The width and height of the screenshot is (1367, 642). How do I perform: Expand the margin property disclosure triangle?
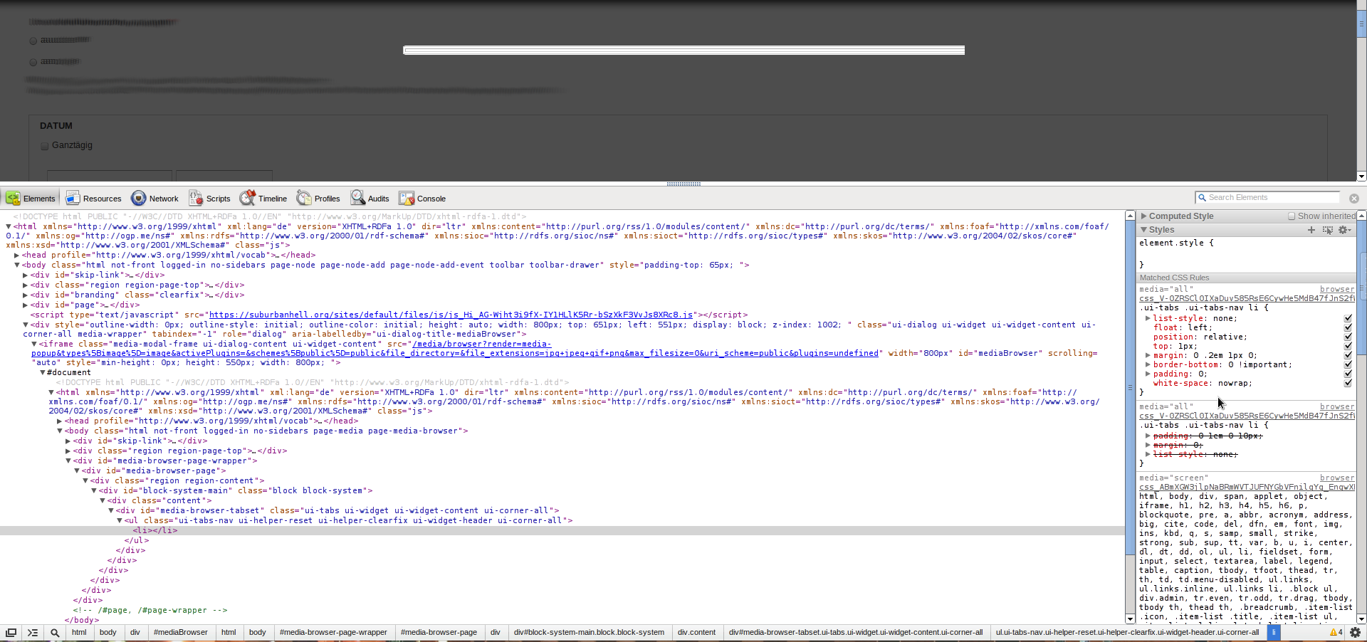[1146, 355]
